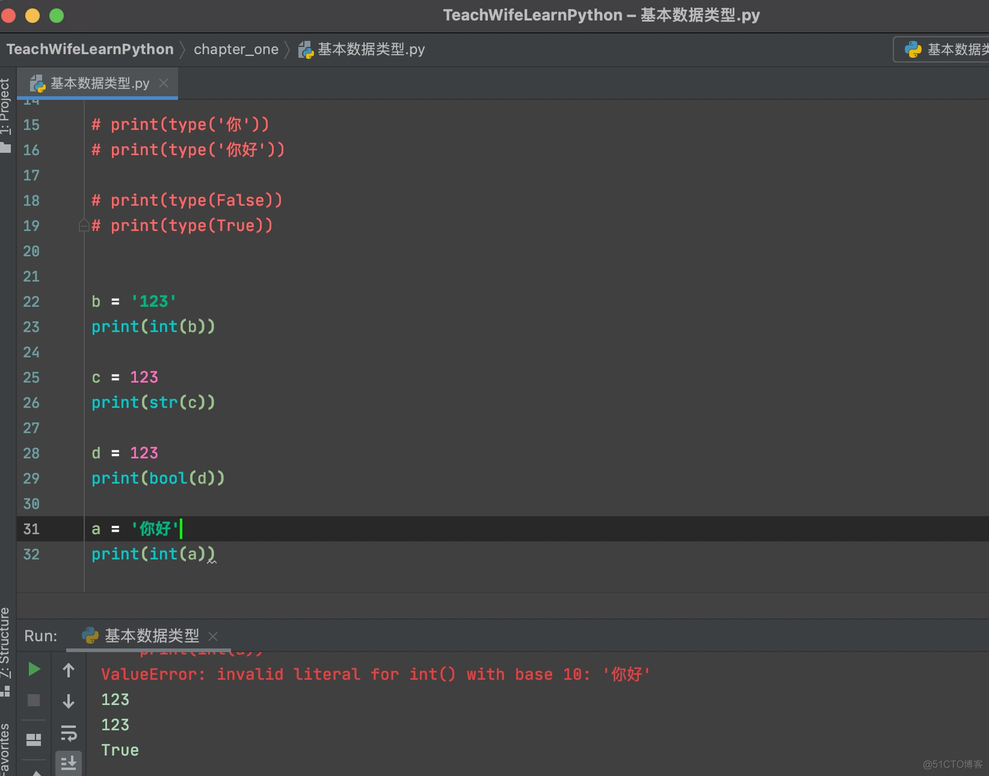
Task: Toggle scroll to end in the Run console
Action: pos(69,763)
